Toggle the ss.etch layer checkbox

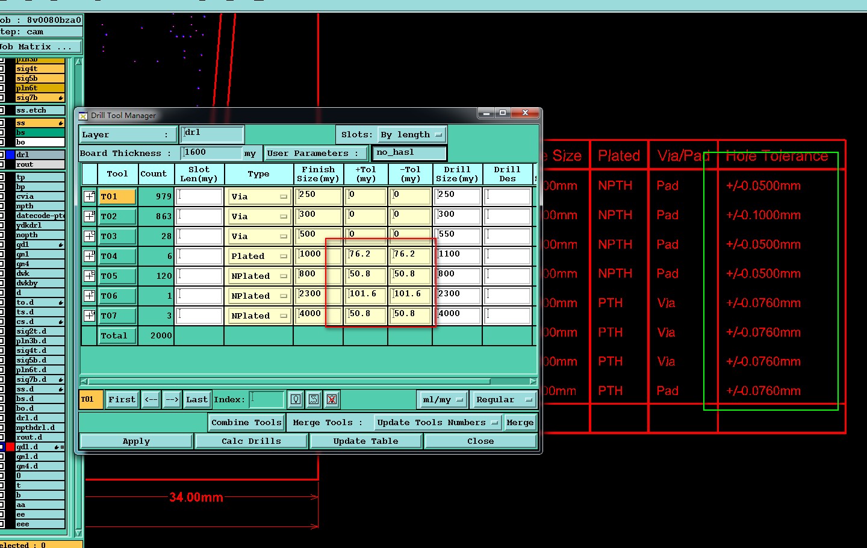pos(2,110)
